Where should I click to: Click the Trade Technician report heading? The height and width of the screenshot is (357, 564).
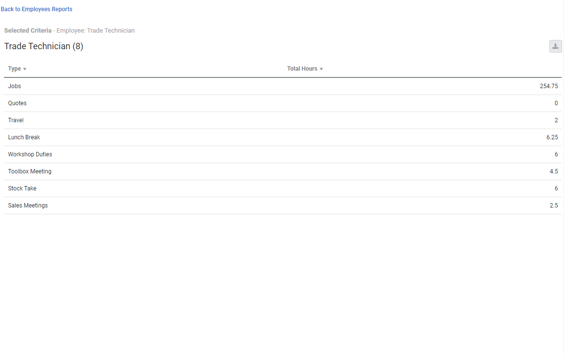pyautogui.click(x=44, y=46)
